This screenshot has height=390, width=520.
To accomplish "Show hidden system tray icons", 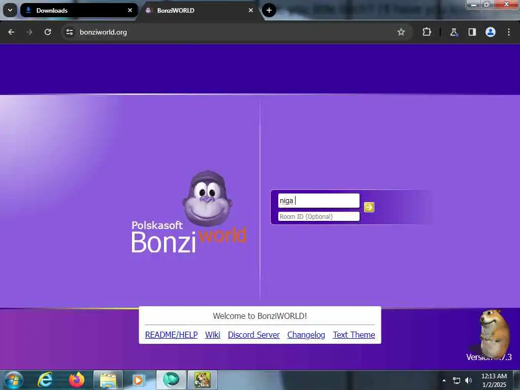I will point(444,380).
